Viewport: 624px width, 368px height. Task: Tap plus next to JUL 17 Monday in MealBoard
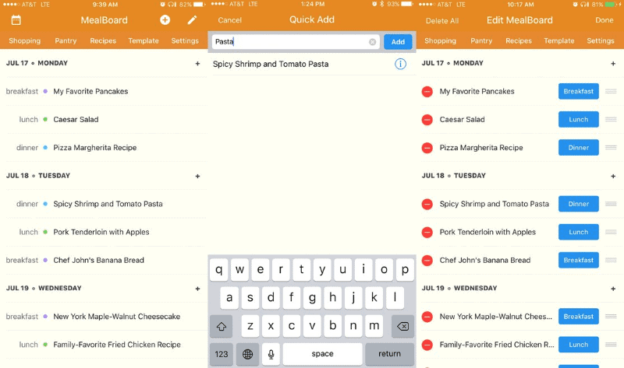pos(197,64)
